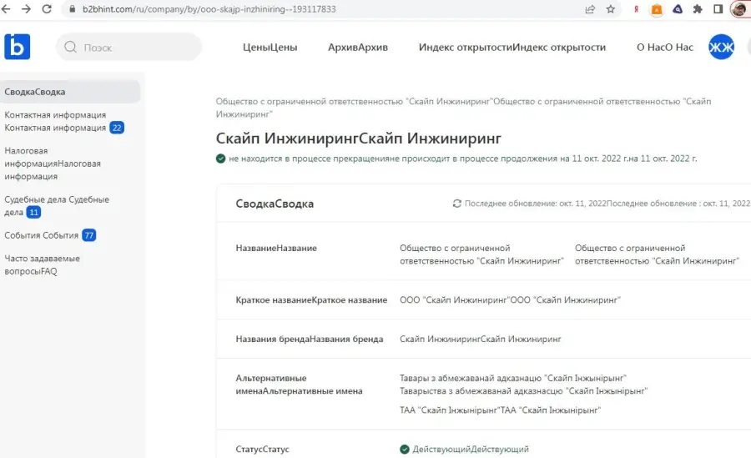This screenshot has width=751, height=458.
Task: Click Таварыства з абмежаванай адказнасцю alternative name
Action: tap(523, 391)
